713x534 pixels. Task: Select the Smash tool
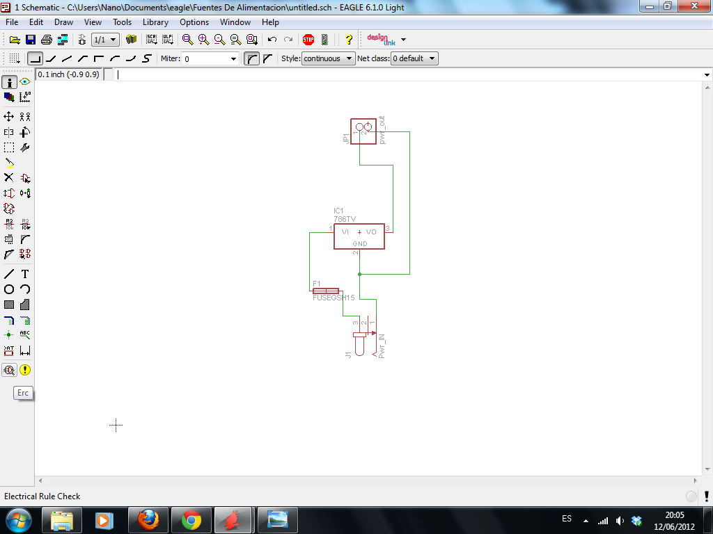[x=9, y=239]
